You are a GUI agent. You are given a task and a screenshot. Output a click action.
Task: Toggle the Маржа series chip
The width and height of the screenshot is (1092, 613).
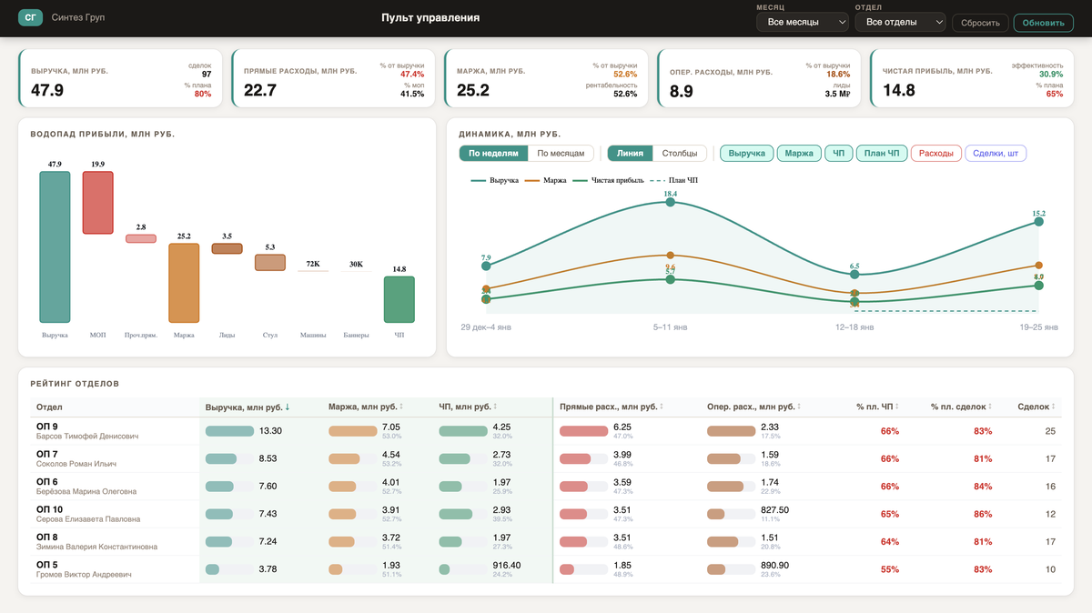point(798,154)
